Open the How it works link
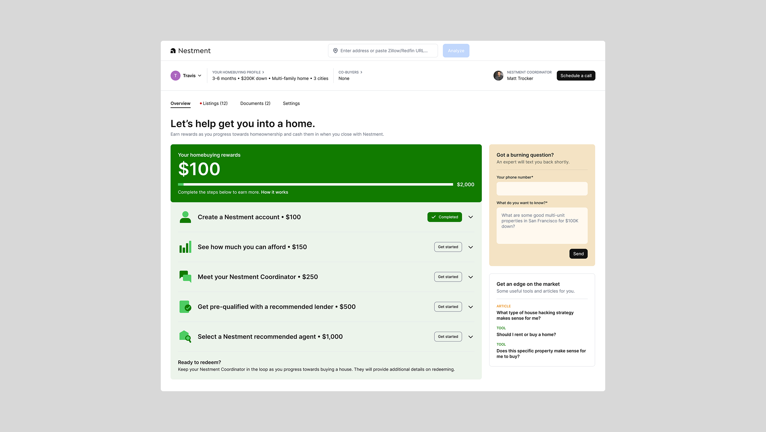766x432 pixels. [274, 192]
